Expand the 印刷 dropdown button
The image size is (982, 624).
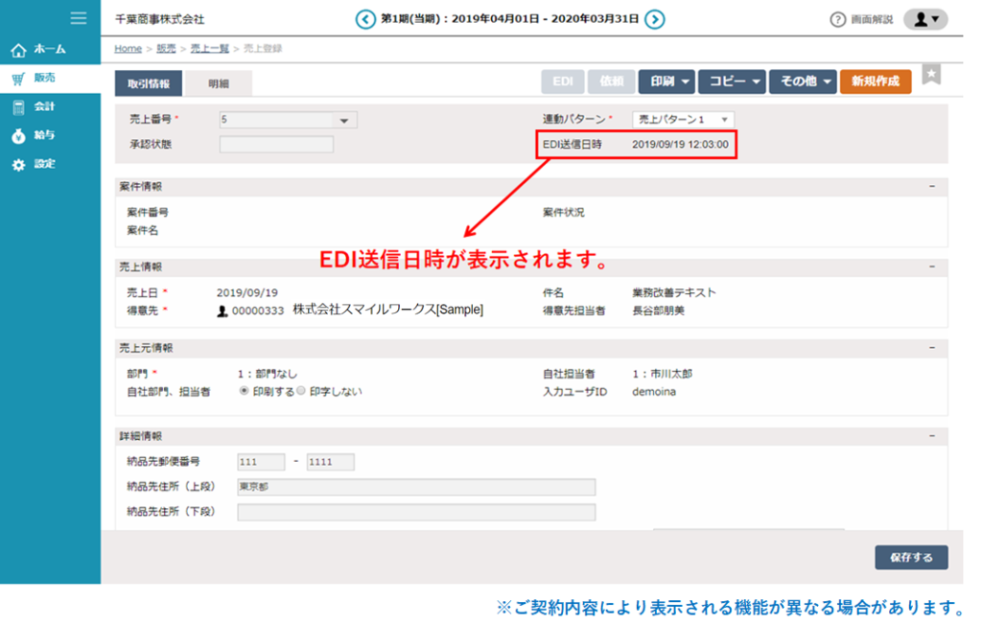[666, 82]
